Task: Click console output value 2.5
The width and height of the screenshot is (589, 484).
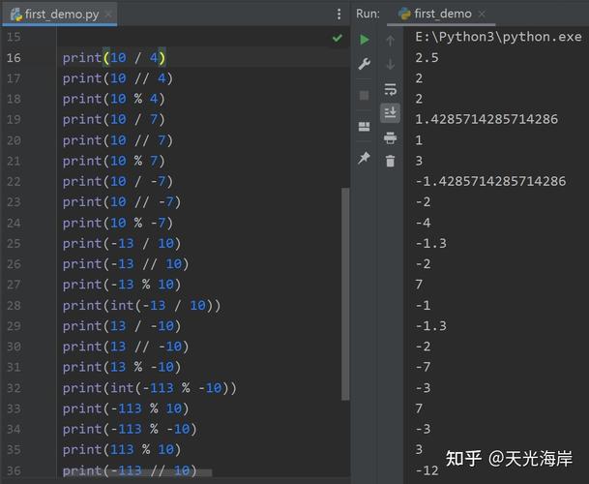Action: 427,57
